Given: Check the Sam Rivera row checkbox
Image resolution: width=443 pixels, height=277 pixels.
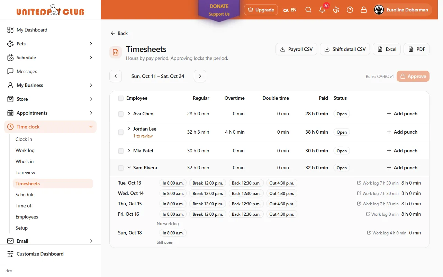Looking at the screenshot, I should pos(121,168).
